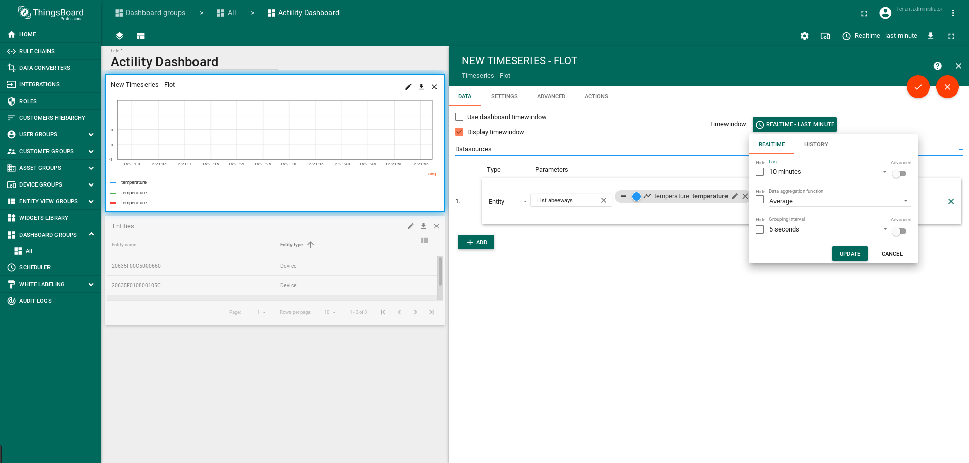Open entity aliases icon in dashboard toolbar
The image size is (969, 463).
tap(826, 36)
